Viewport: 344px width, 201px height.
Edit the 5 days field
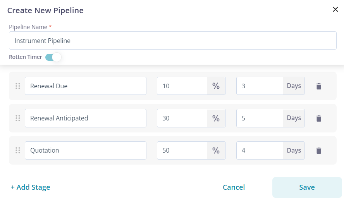coord(260,118)
